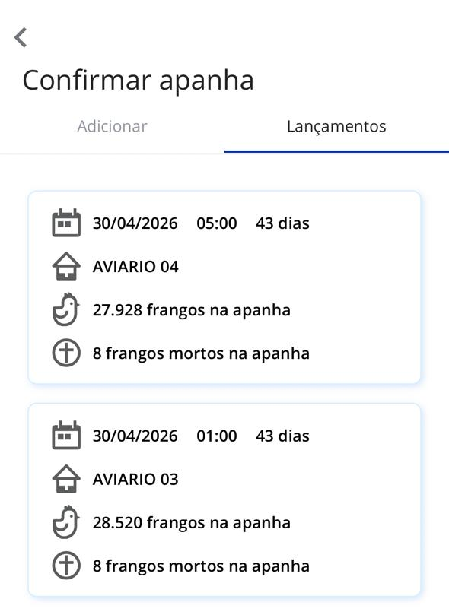The image size is (449, 615).
Task: Select 27.928 frangos na apanha text
Action: pyautogui.click(x=192, y=310)
